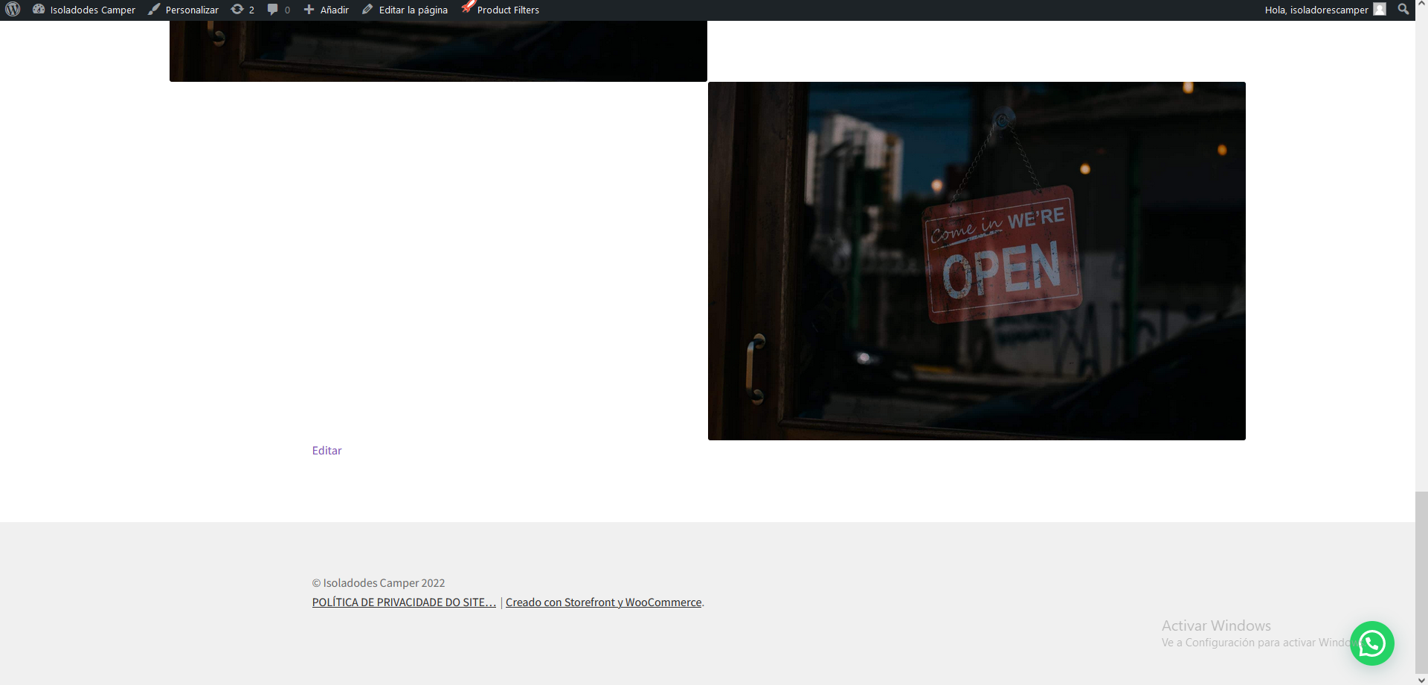The height and width of the screenshot is (685, 1428).
Task: Open the Personalizar customizer
Action: [183, 10]
